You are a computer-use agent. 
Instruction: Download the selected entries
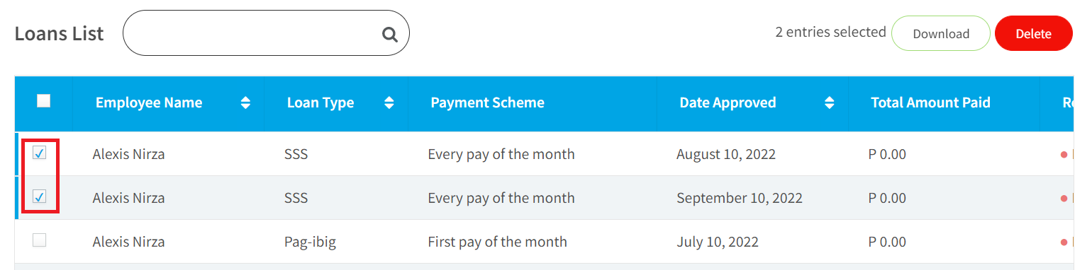[x=941, y=33]
